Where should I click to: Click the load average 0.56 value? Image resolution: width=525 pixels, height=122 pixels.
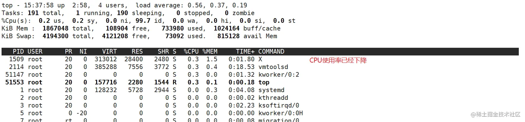click(195, 5)
